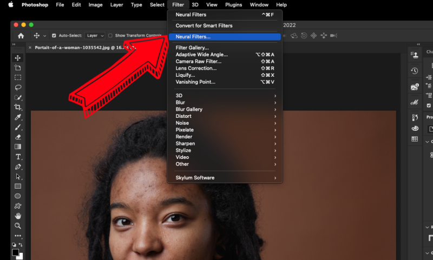Enable Show Transform Controls checkbox
The height and width of the screenshot is (260, 433).
110,36
